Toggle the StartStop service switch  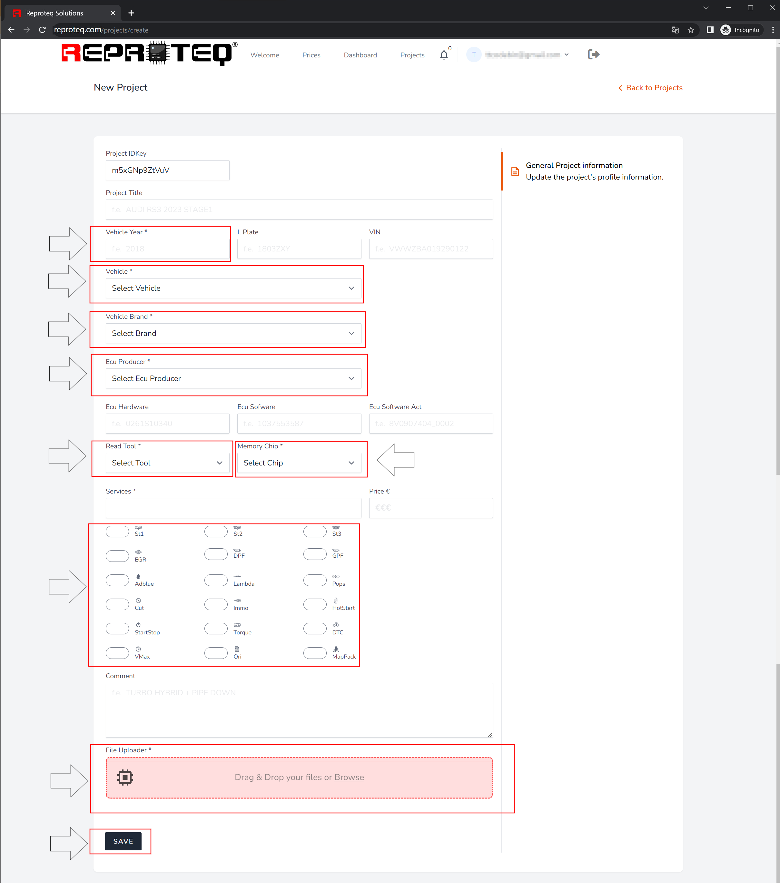117,629
